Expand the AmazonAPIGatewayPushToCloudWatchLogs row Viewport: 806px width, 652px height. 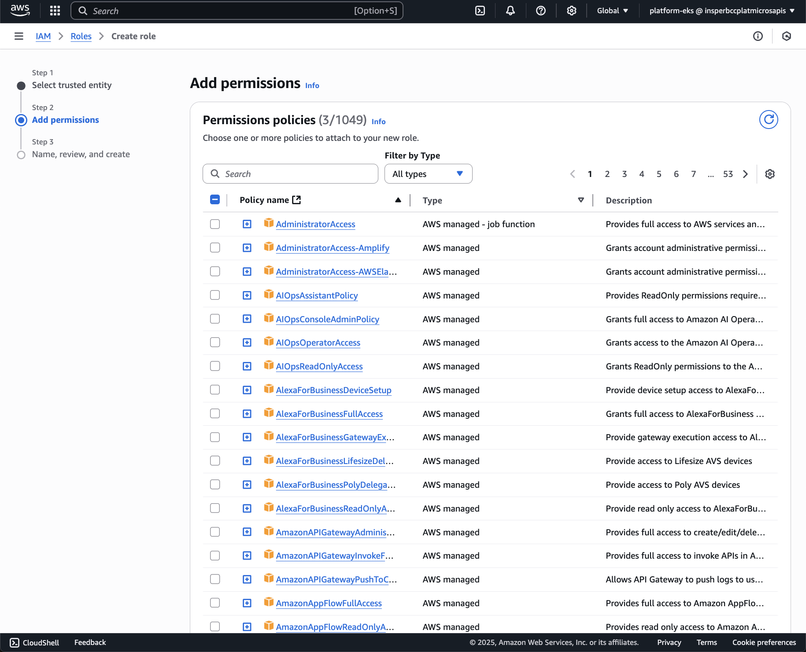(x=247, y=579)
